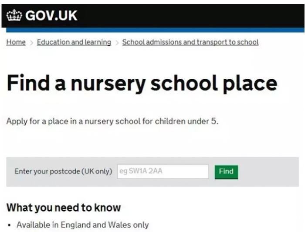Screen dimensions: 305x232
Task: Click the 'What you need to know' heading
Action: click(x=64, y=208)
